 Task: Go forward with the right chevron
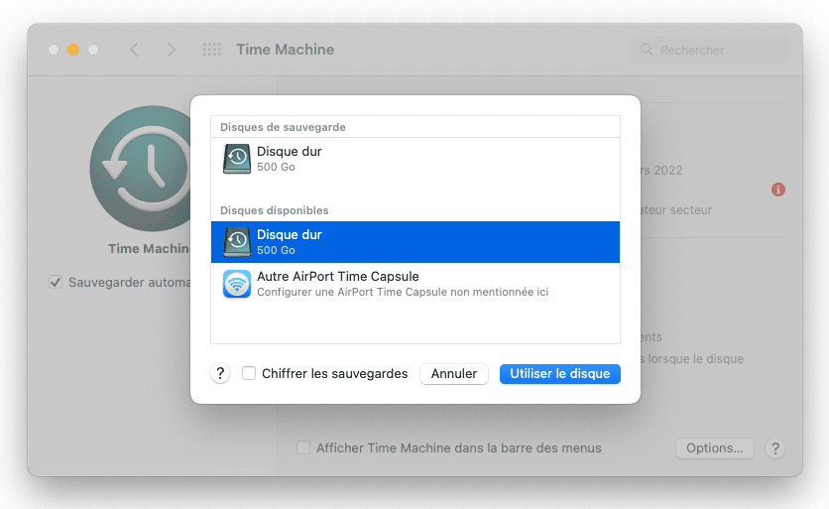(172, 50)
